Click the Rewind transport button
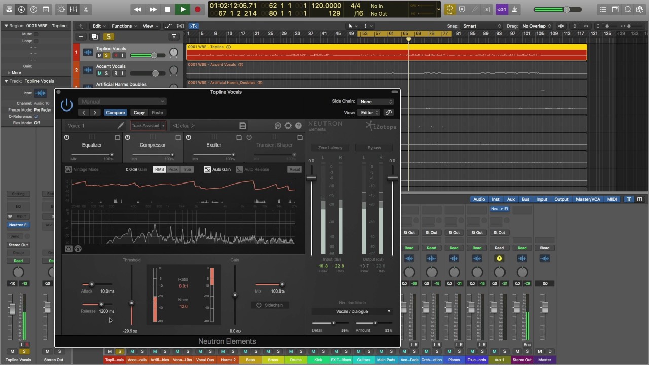The width and height of the screenshot is (649, 365). [x=138, y=9]
